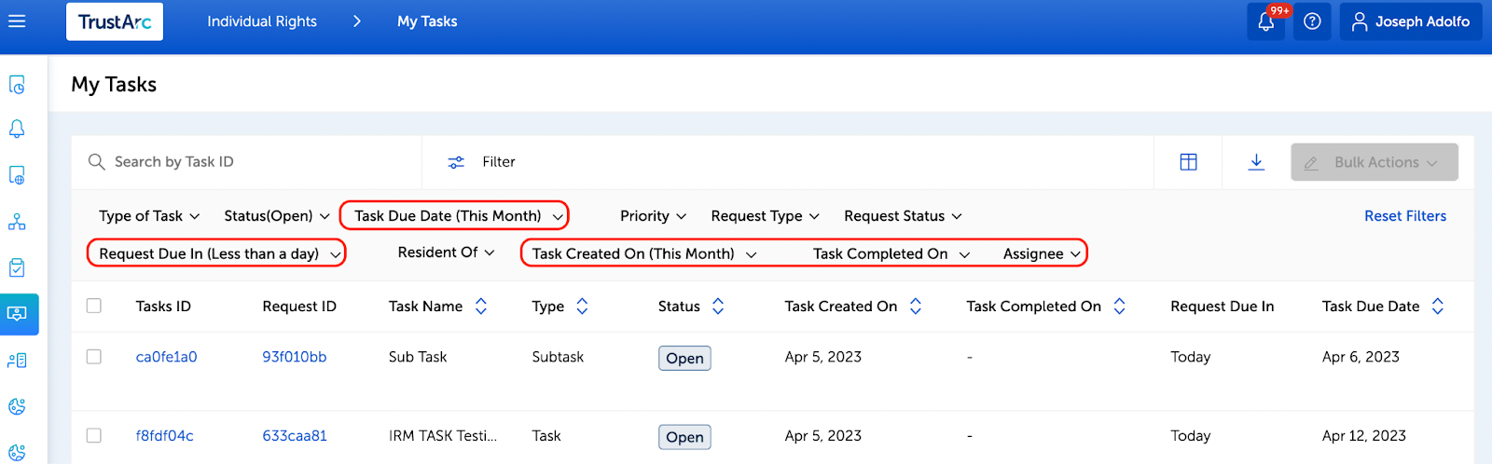This screenshot has height=464, width=1492.
Task: Expand the Type of Task filter
Action: (x=149, y=216)
